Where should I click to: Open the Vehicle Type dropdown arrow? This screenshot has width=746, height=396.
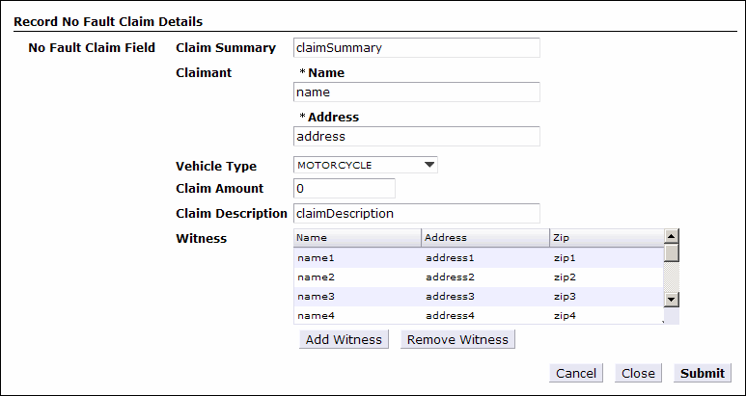pos(430,165)
